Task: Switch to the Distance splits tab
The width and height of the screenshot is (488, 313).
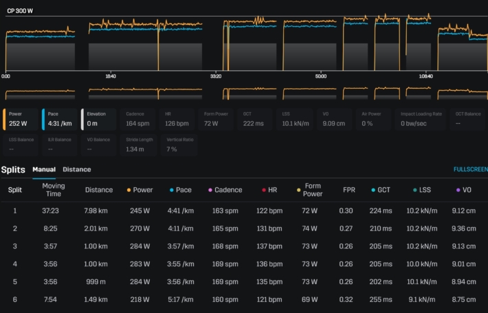Action: 76,169
